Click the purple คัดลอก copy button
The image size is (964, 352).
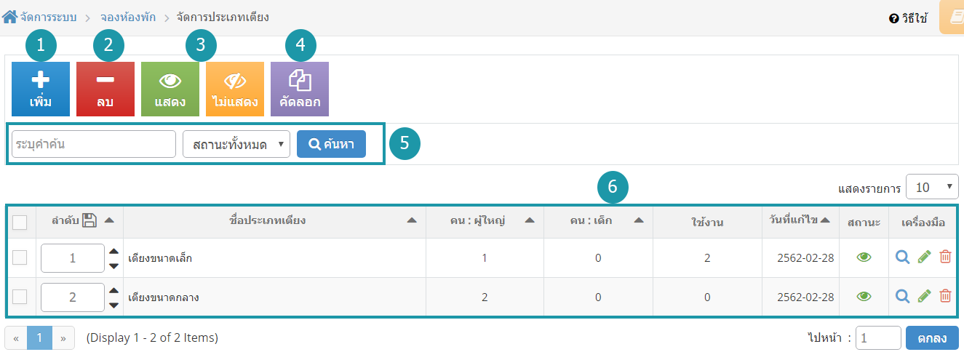click(x=300, y=89)
